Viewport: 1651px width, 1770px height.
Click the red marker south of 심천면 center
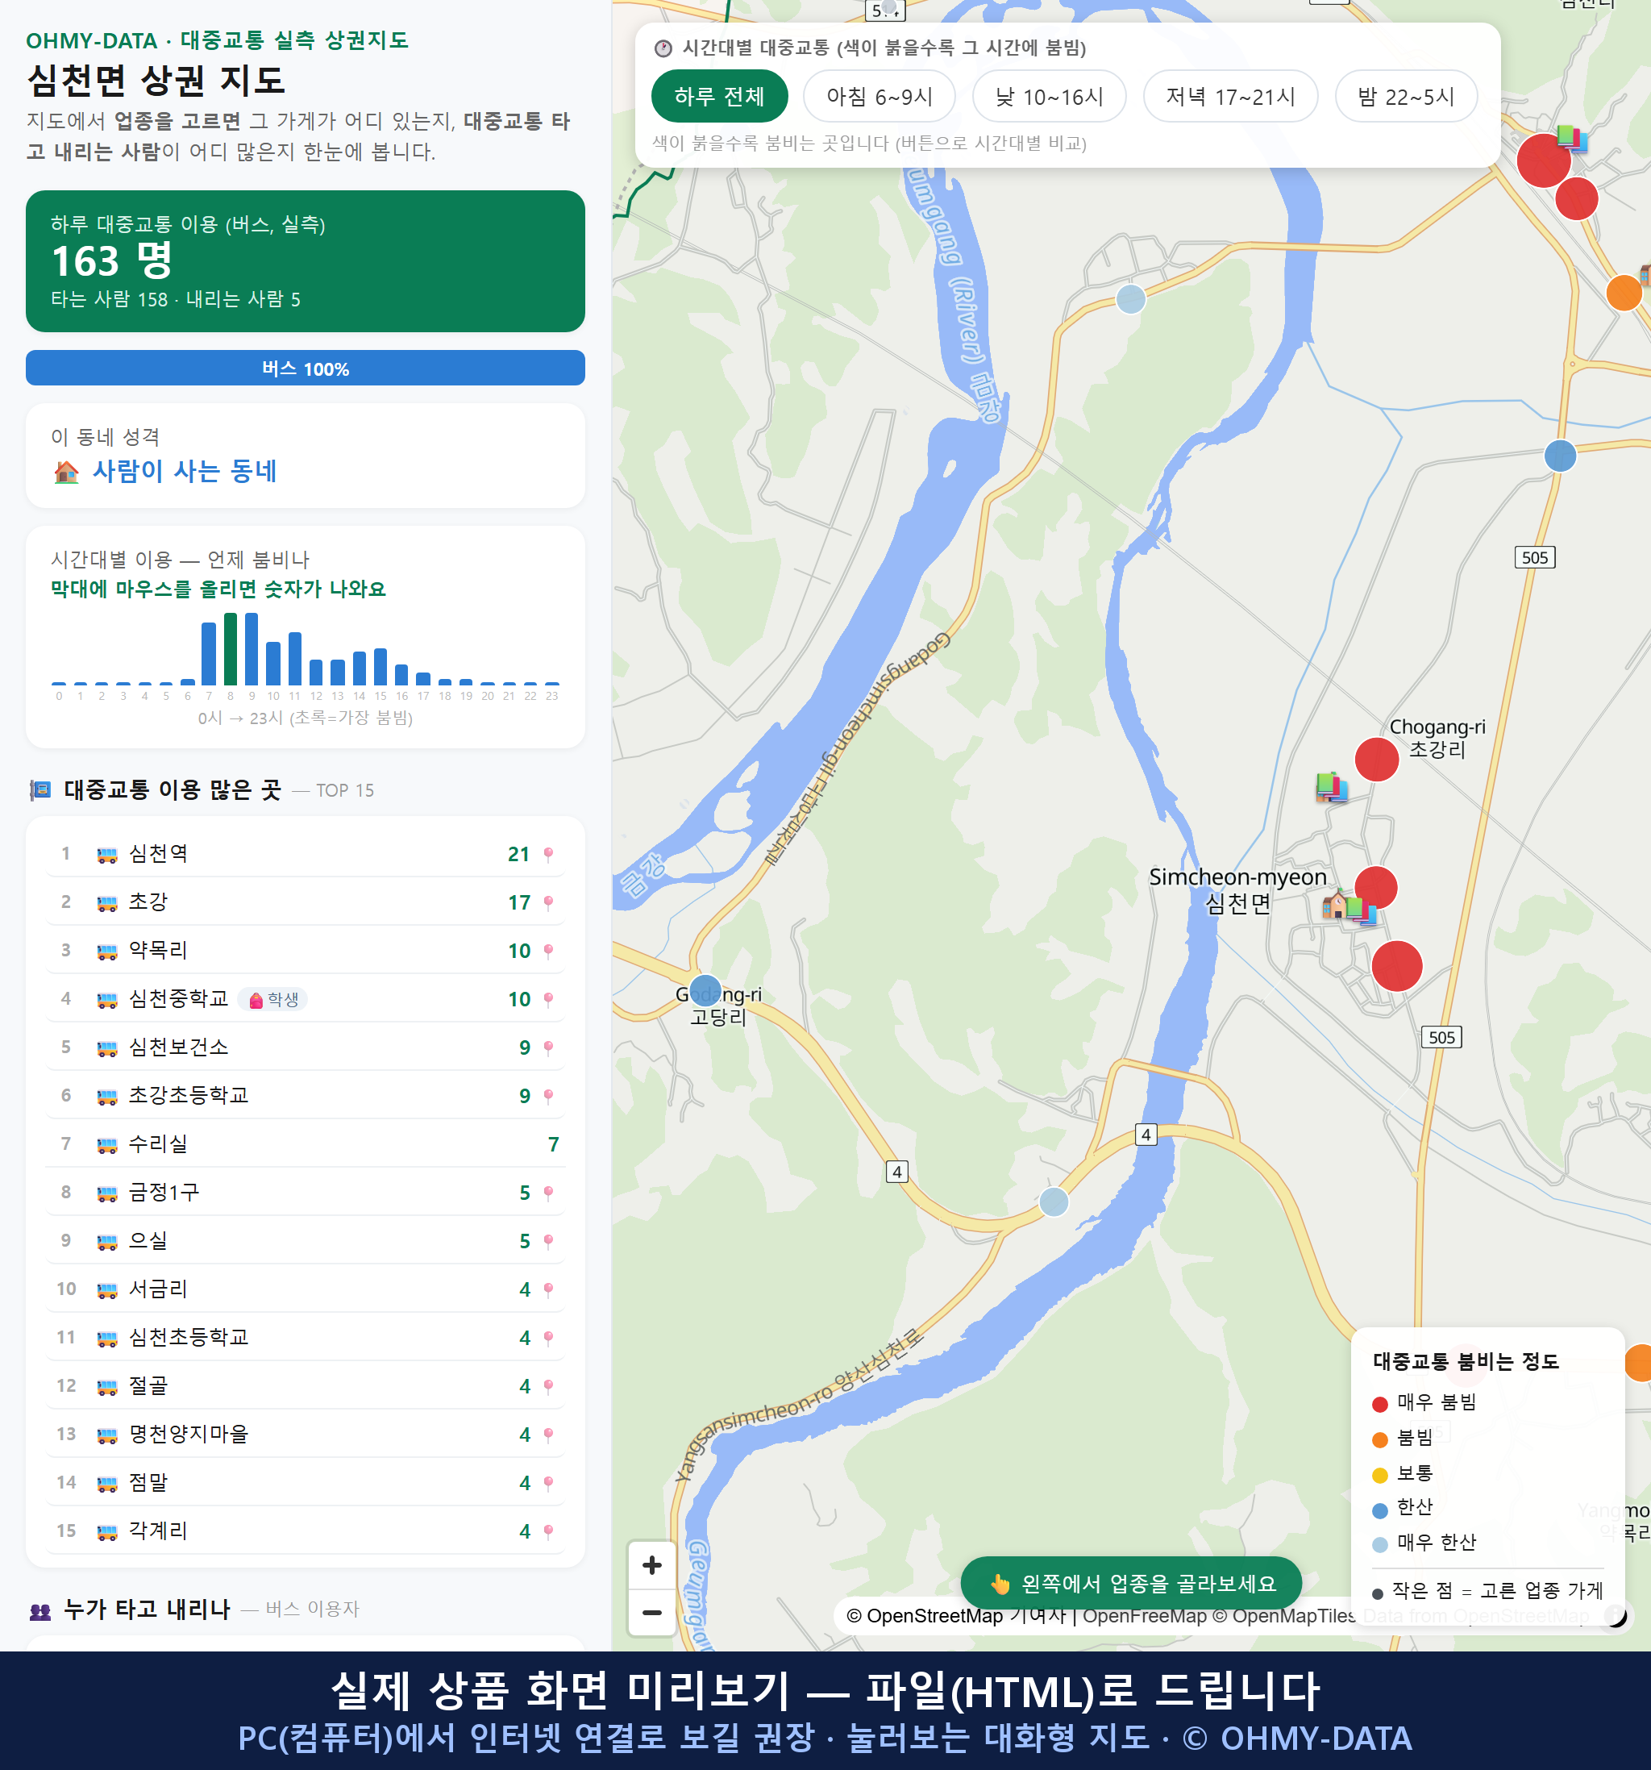[x=1397, y=966]
